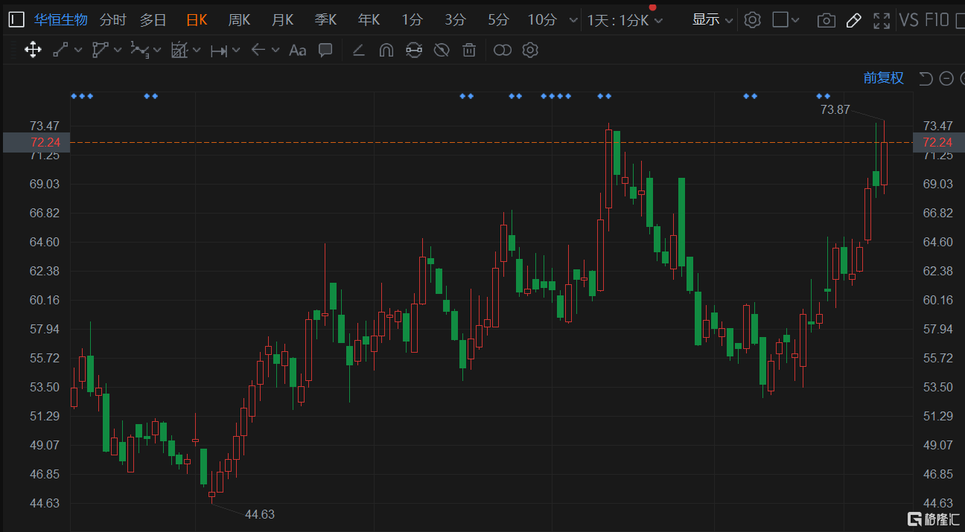This screenshot has height=532, width=965.
Task: Switch to the 3分 minute chart
Action: tap(455, 20)
